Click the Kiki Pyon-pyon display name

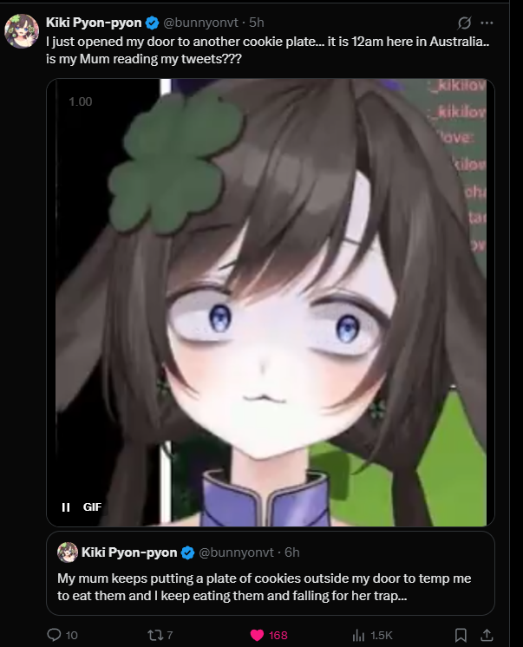pyautogui.click(x=94, y=23)
